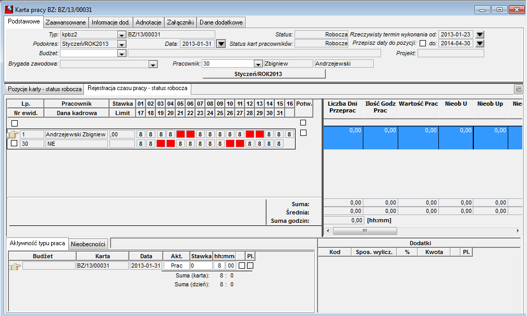The image size is (527, 316).
Task: Click the Pracownik column header
Action: pyautogui.click(x=76, y=104)
